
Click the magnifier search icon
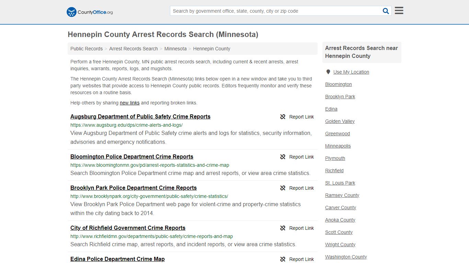(x=386, y=11)
